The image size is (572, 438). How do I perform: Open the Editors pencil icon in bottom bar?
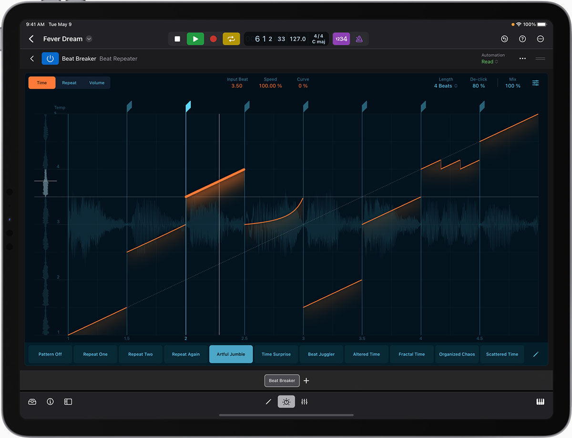(x=268, y=402)
